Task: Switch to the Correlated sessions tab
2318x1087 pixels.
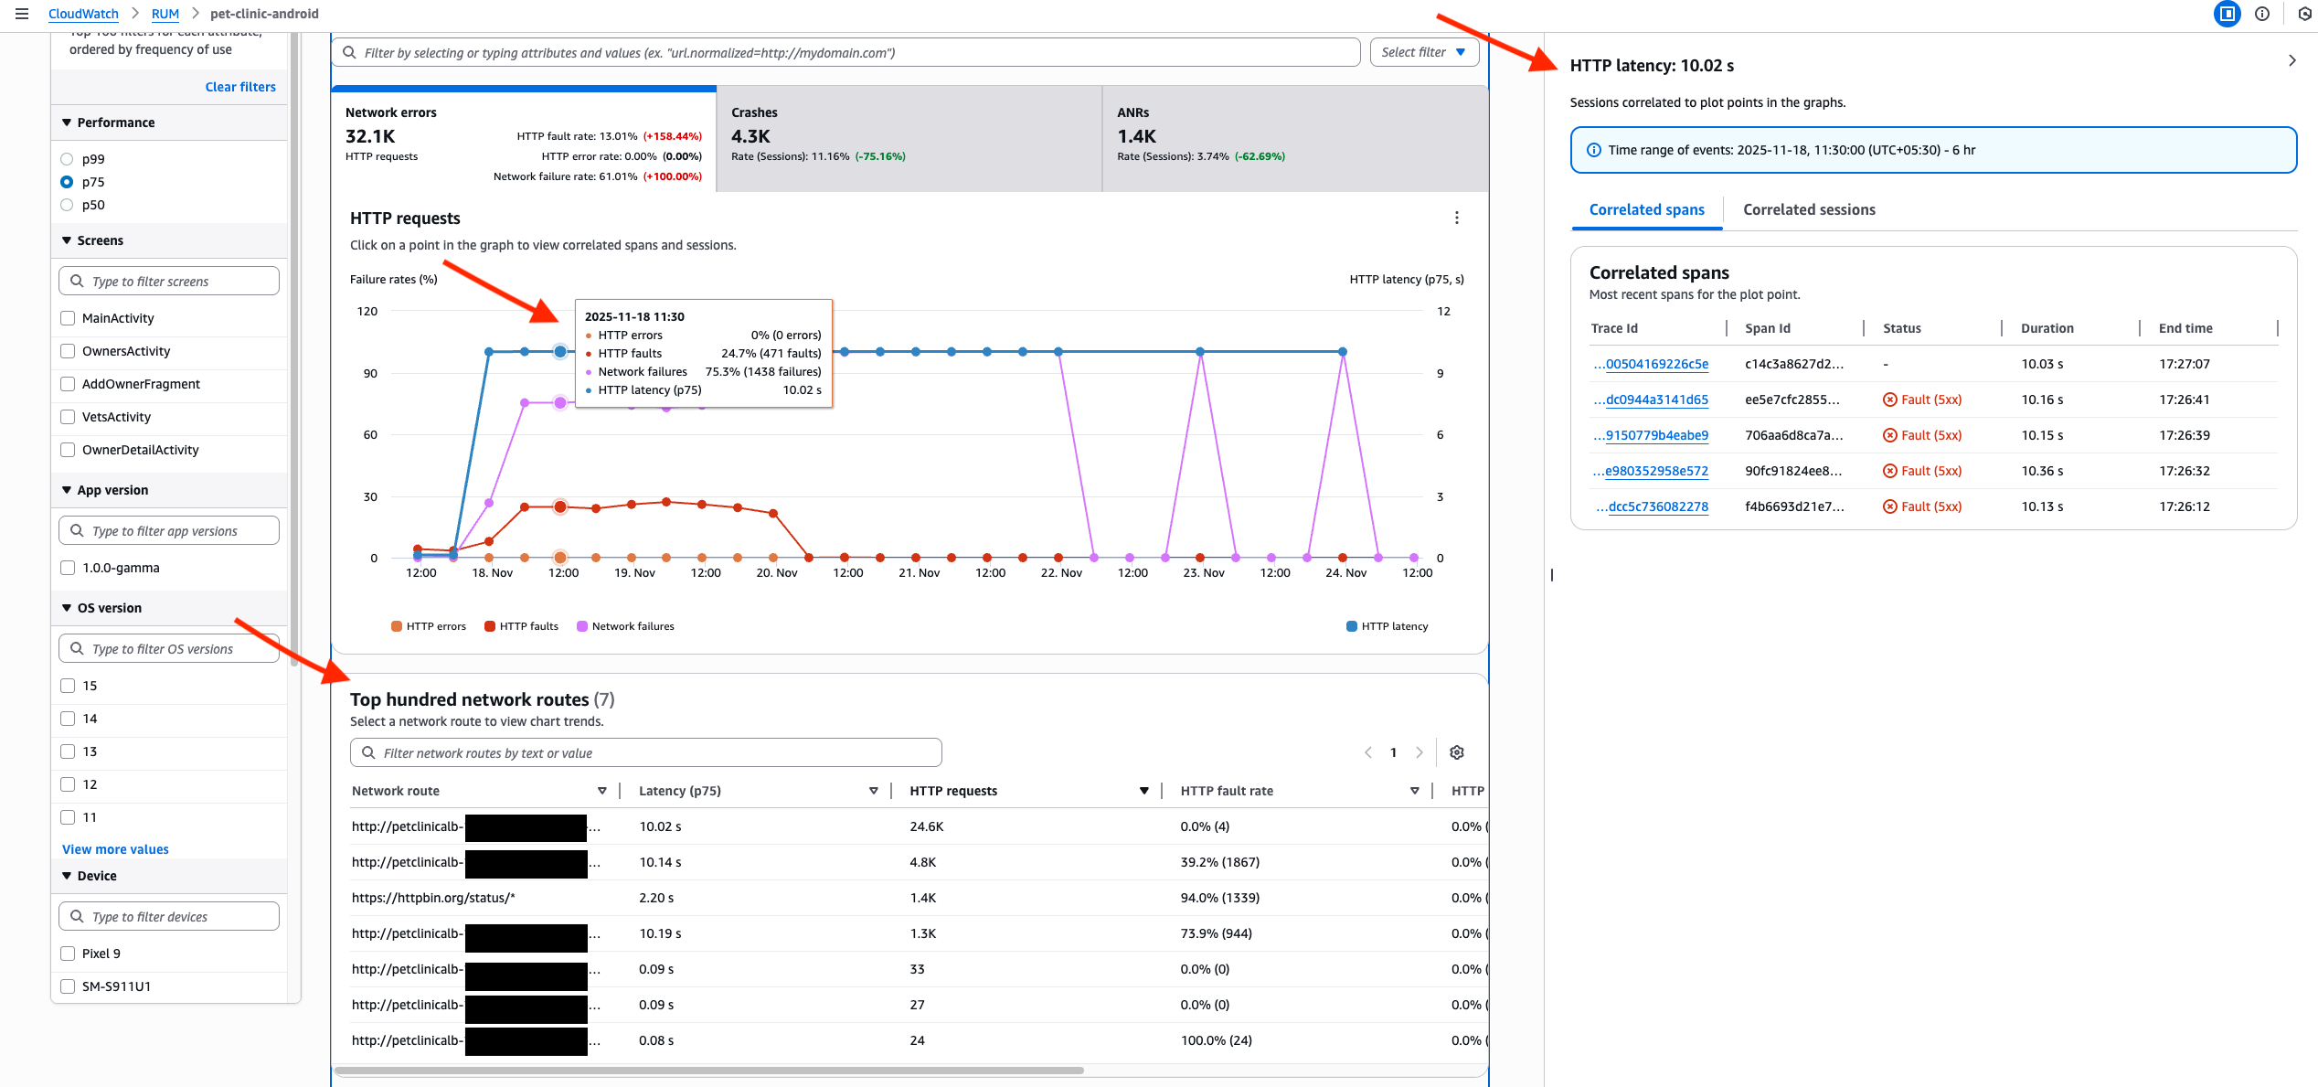Action: coord(1808,209)
